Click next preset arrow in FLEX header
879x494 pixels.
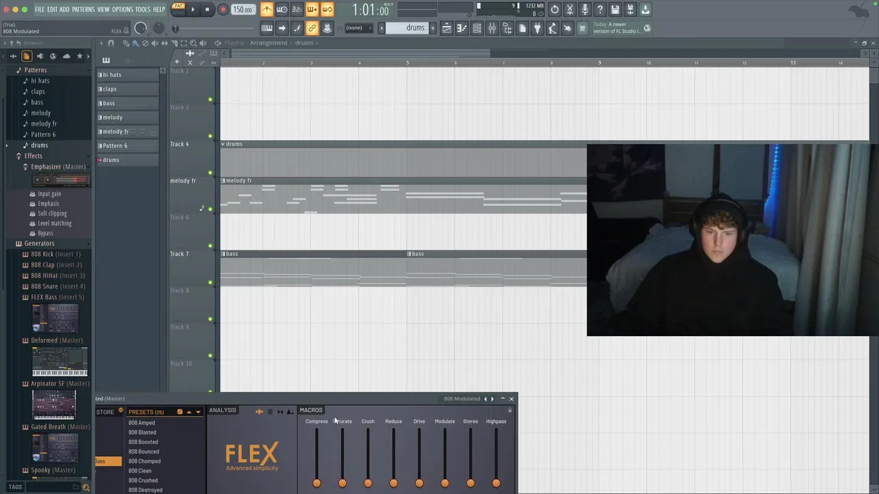(x=492, y=399)
